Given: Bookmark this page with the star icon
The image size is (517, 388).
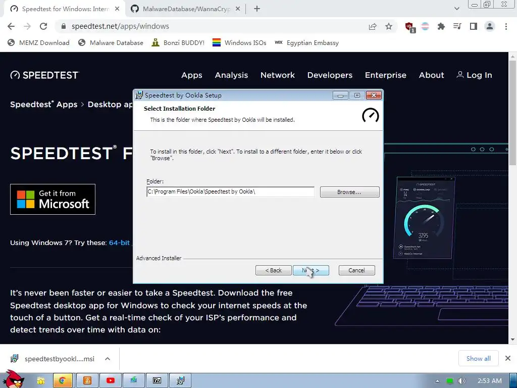Looking at the screenshot, I should (x=389, y=26).
